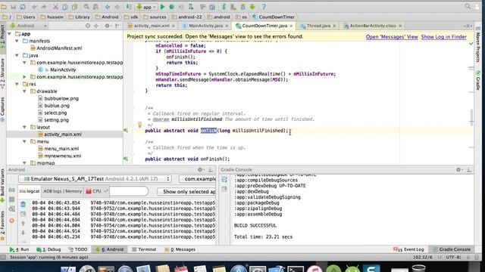Click the red Terminate application icon

point(12,221)
